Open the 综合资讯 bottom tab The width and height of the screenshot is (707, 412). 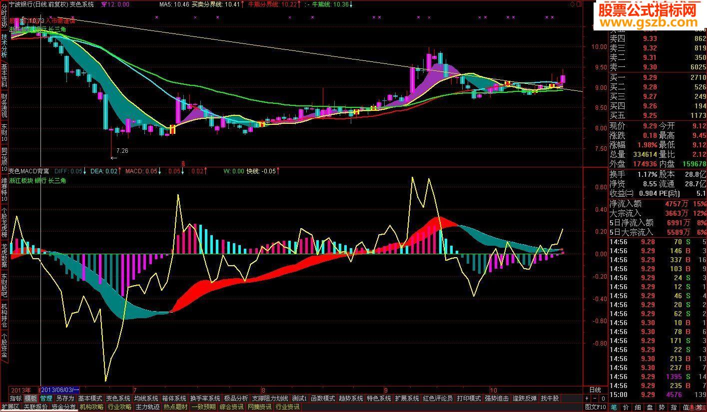coord(232,407)
